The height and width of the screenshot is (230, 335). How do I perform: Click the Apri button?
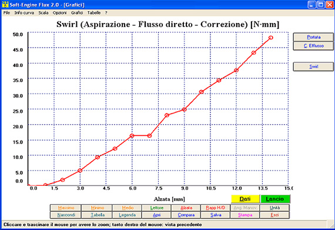click(156, 215)
